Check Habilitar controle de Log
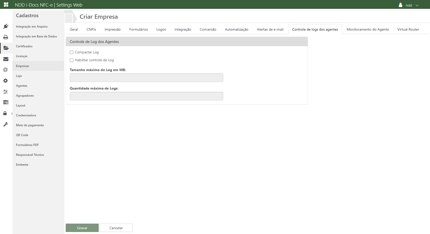Screen dimensions: 430x234 pos(72,60)
